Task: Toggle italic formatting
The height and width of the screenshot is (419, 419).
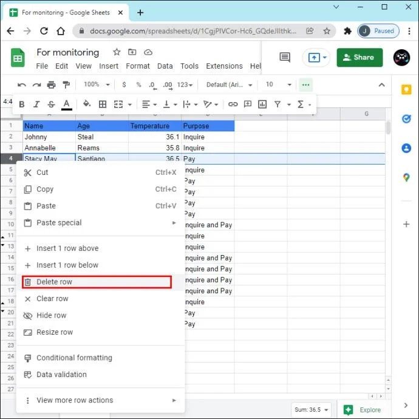Action: pos(36,104)
